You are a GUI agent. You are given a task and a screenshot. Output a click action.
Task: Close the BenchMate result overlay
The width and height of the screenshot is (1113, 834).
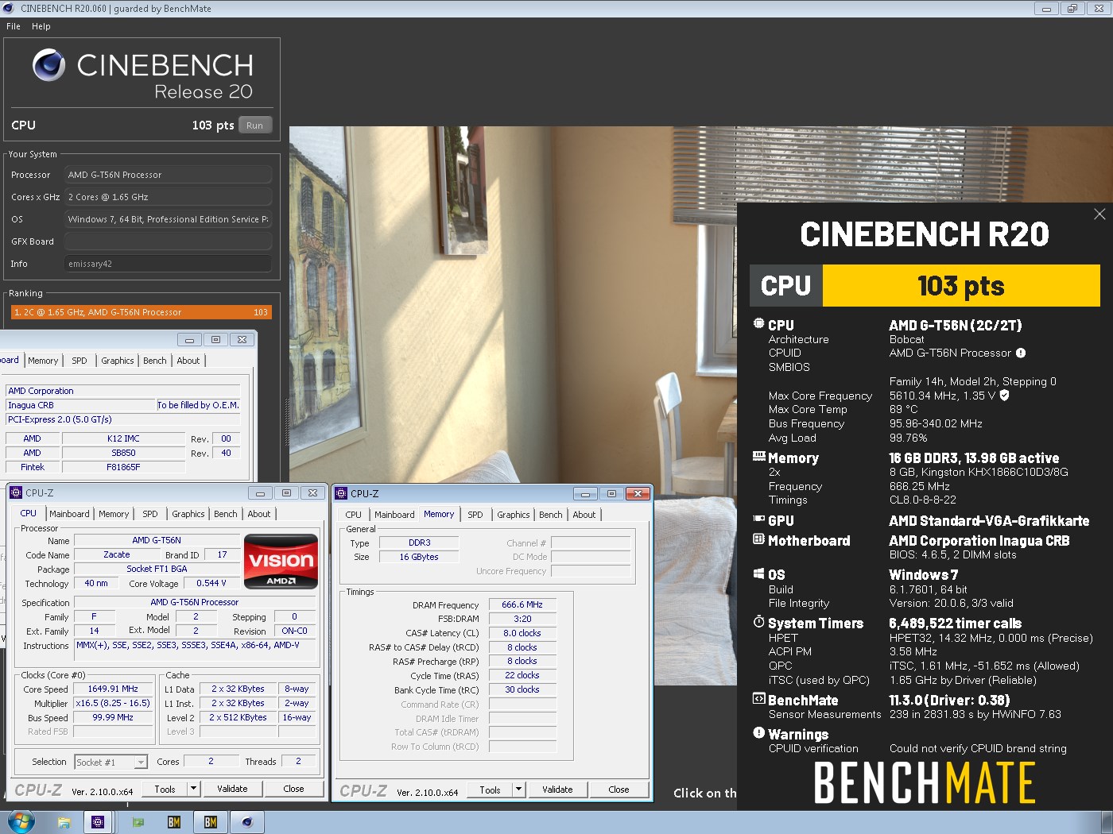[x=1099, y=214]
